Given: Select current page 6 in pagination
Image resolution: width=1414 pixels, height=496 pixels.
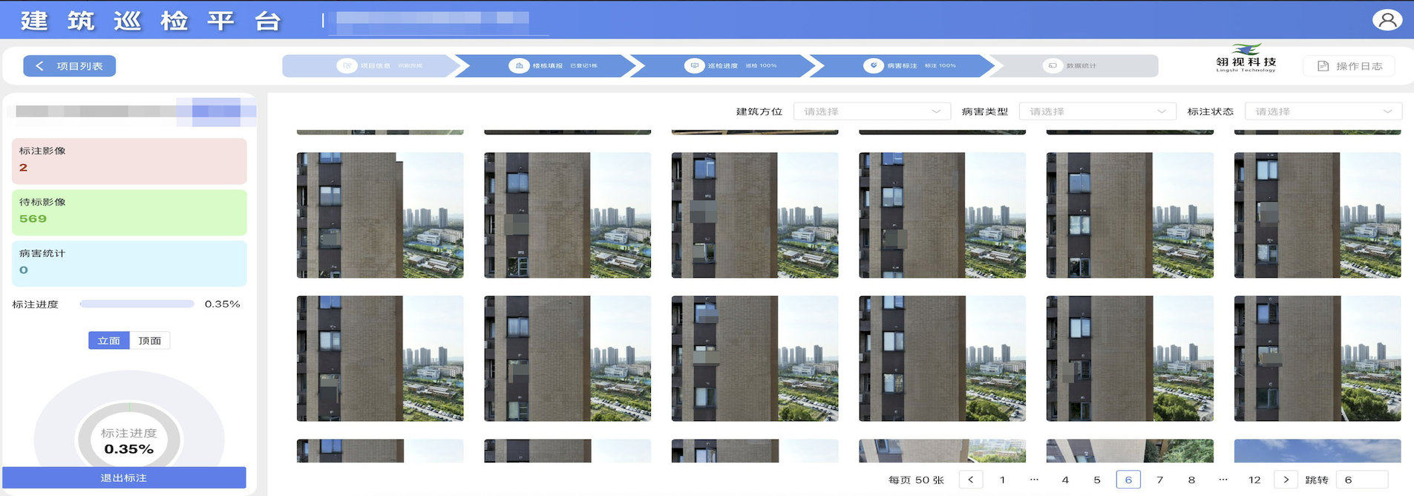Looking at the screenshot, I should click(x=1128, y=480).
